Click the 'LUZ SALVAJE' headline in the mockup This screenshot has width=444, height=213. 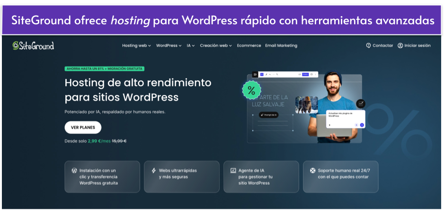point(268,104)
